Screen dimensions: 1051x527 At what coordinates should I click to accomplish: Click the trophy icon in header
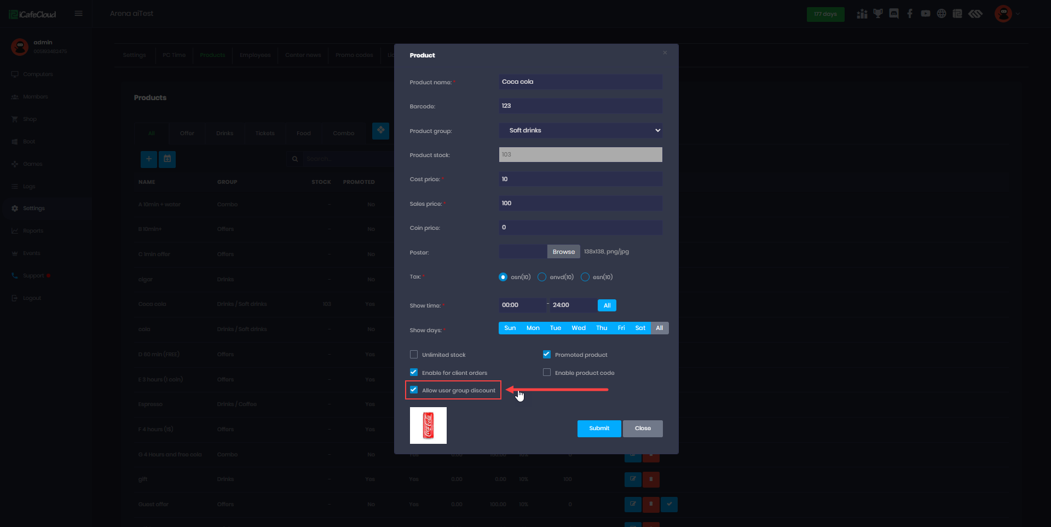[x=878, y=14]
